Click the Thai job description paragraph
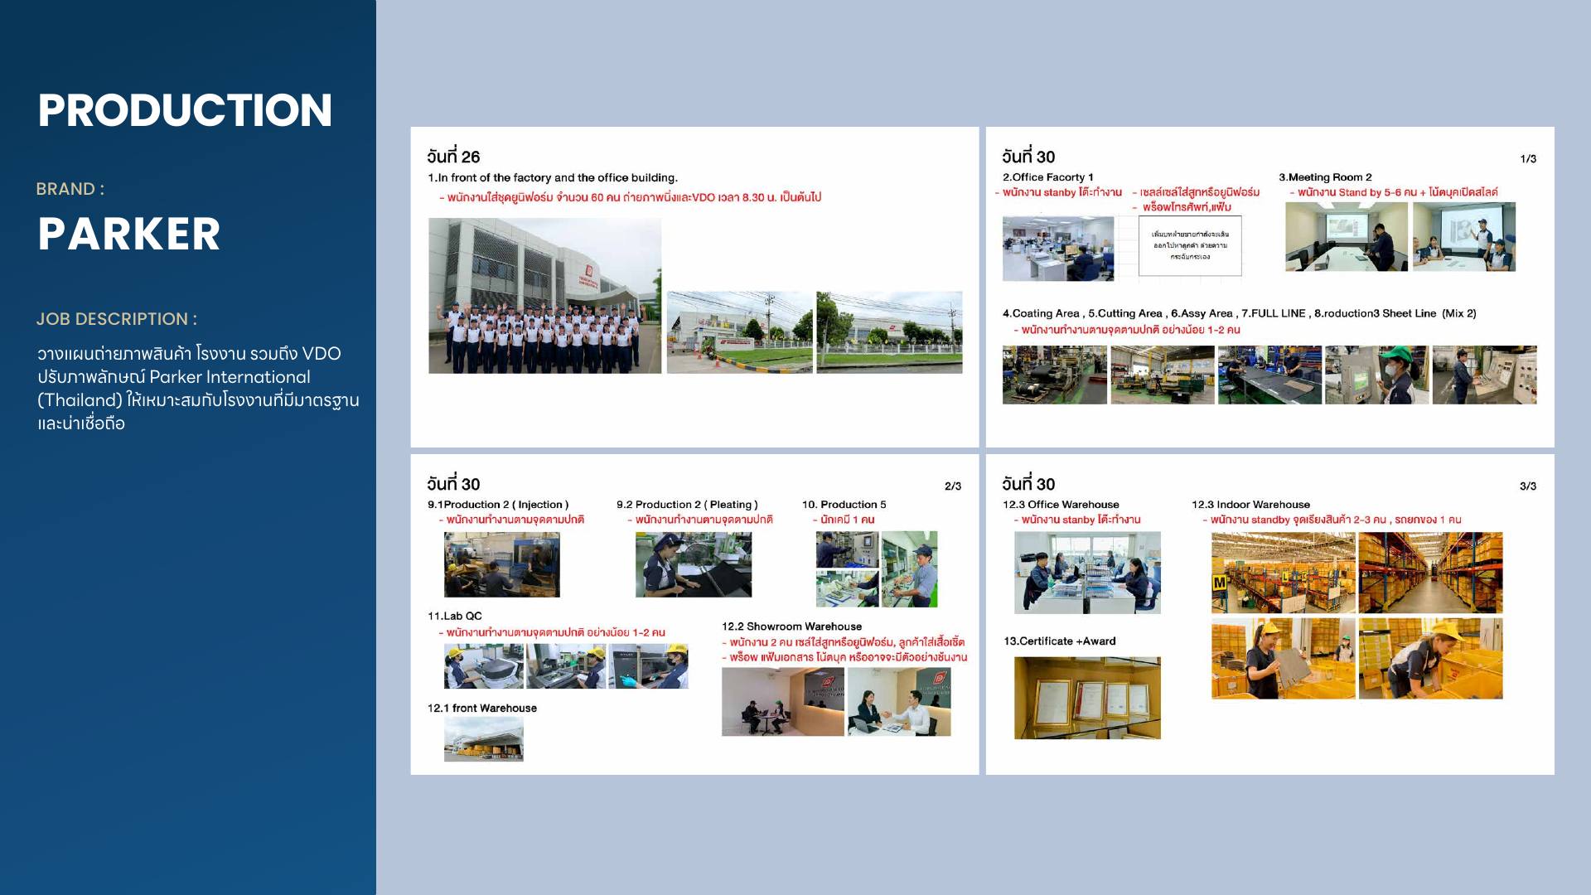 [198, 388]
